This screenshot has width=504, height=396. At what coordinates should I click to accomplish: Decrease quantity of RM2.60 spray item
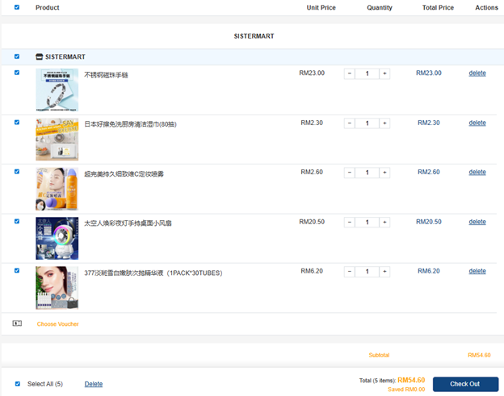[350, 173]
